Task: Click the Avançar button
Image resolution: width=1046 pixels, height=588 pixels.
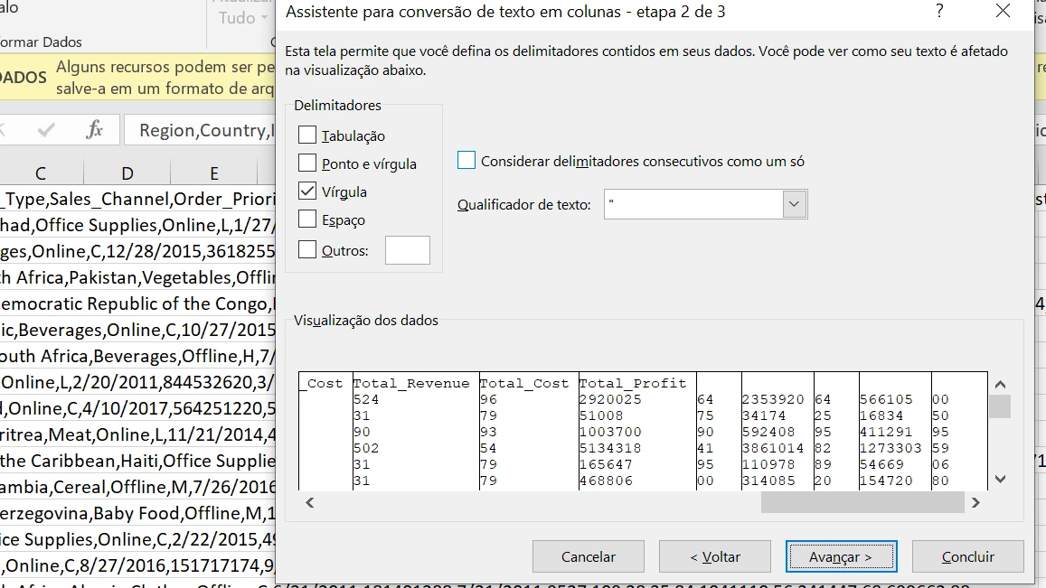Action: point(841,556)
